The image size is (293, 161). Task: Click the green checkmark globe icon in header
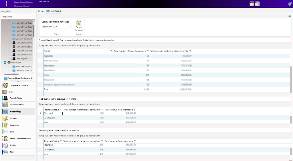pos(290,4)
